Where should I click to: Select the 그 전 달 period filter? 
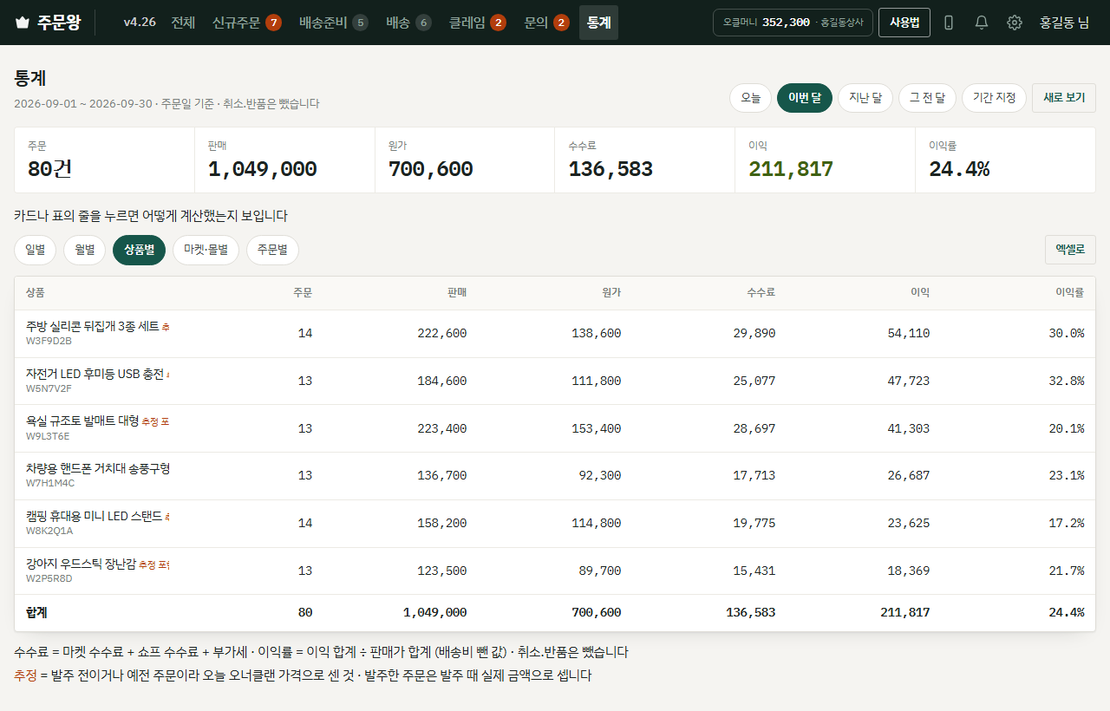pyautogui.click(x=927, y=98)
